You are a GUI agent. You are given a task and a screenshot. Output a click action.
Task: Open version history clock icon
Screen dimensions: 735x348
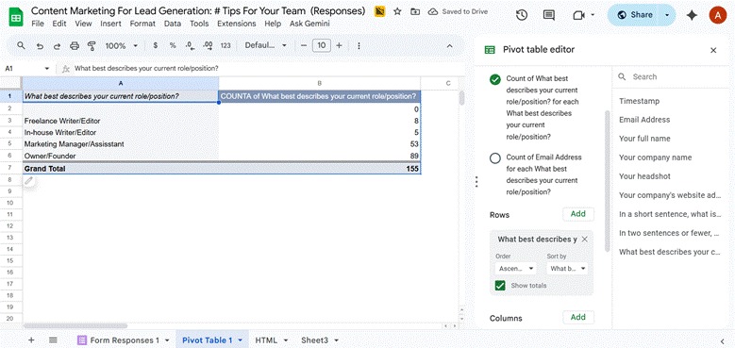(522, 15)
